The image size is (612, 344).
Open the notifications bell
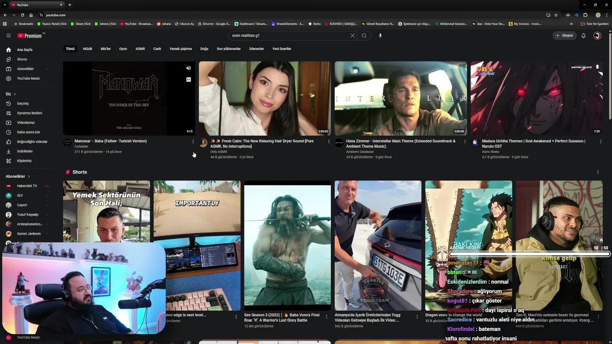pos(583,35)
